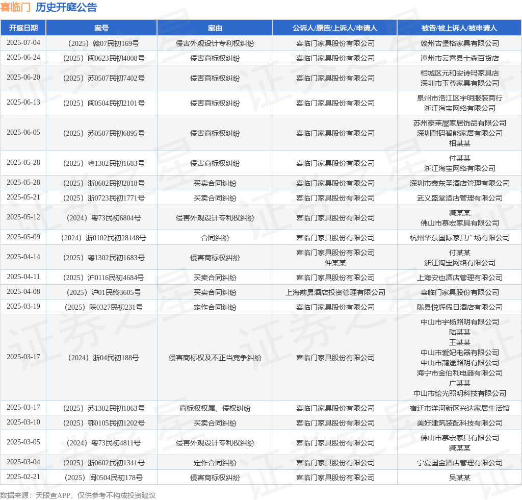Click cause 商标权权属、侵权纠纷
This screenshot has height=500, width=522.
[x=215, y=408]
